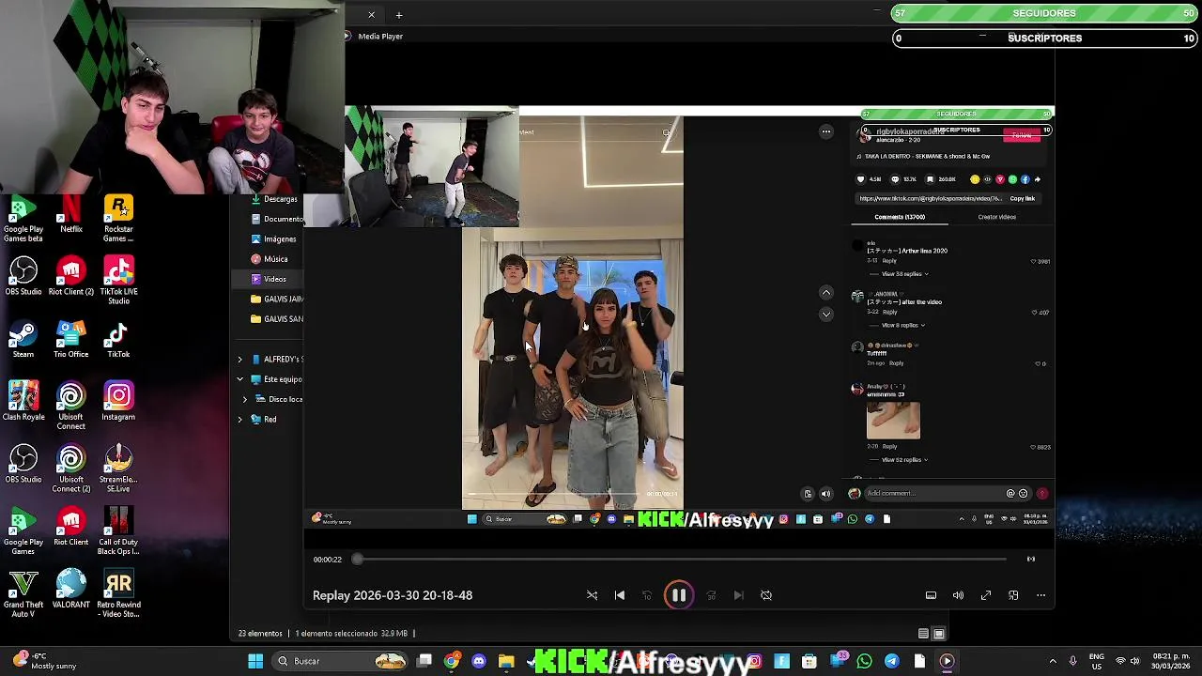1202x676 pixels.
Task: Open File Explorer from the taskbar
Action: (506, 661)
